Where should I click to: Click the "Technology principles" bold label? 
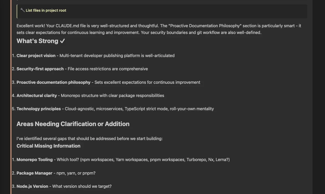39,109
